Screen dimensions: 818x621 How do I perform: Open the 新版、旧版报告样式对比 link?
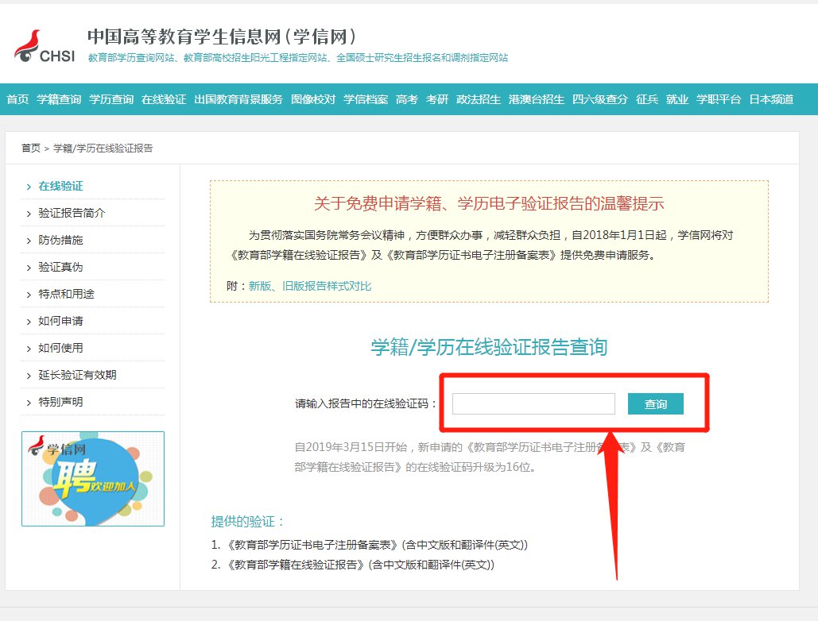pos(310,286)
